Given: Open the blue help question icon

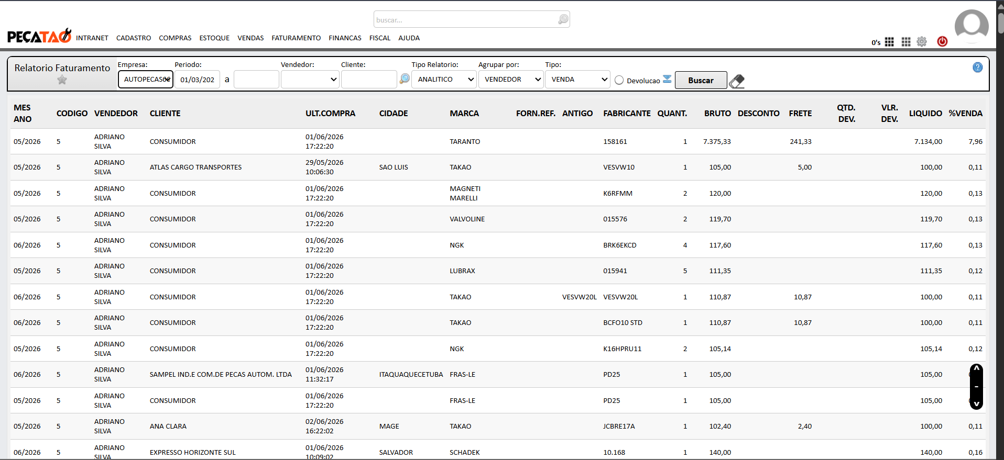Looking at the screenshot, I should 978,68.
